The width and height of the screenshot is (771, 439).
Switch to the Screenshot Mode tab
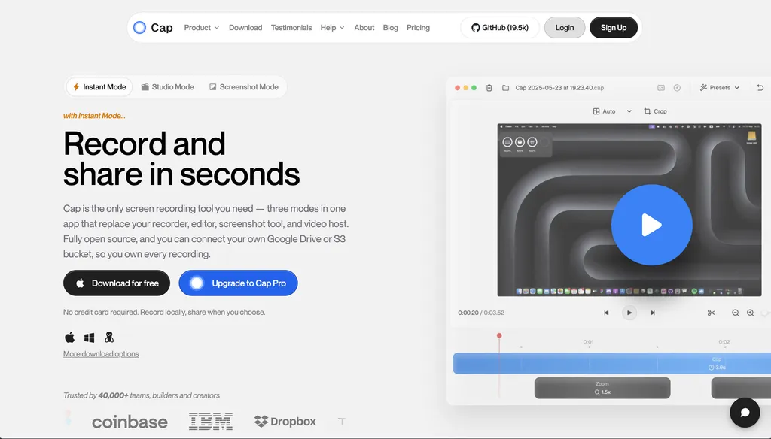click(244, 87)
